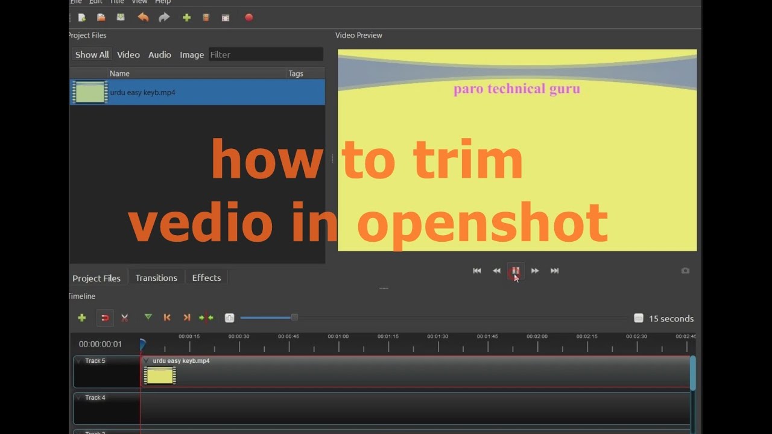This screenshot has width=772, height=434.
Task: Open the File menu
Action: click(x=75, y=2)
